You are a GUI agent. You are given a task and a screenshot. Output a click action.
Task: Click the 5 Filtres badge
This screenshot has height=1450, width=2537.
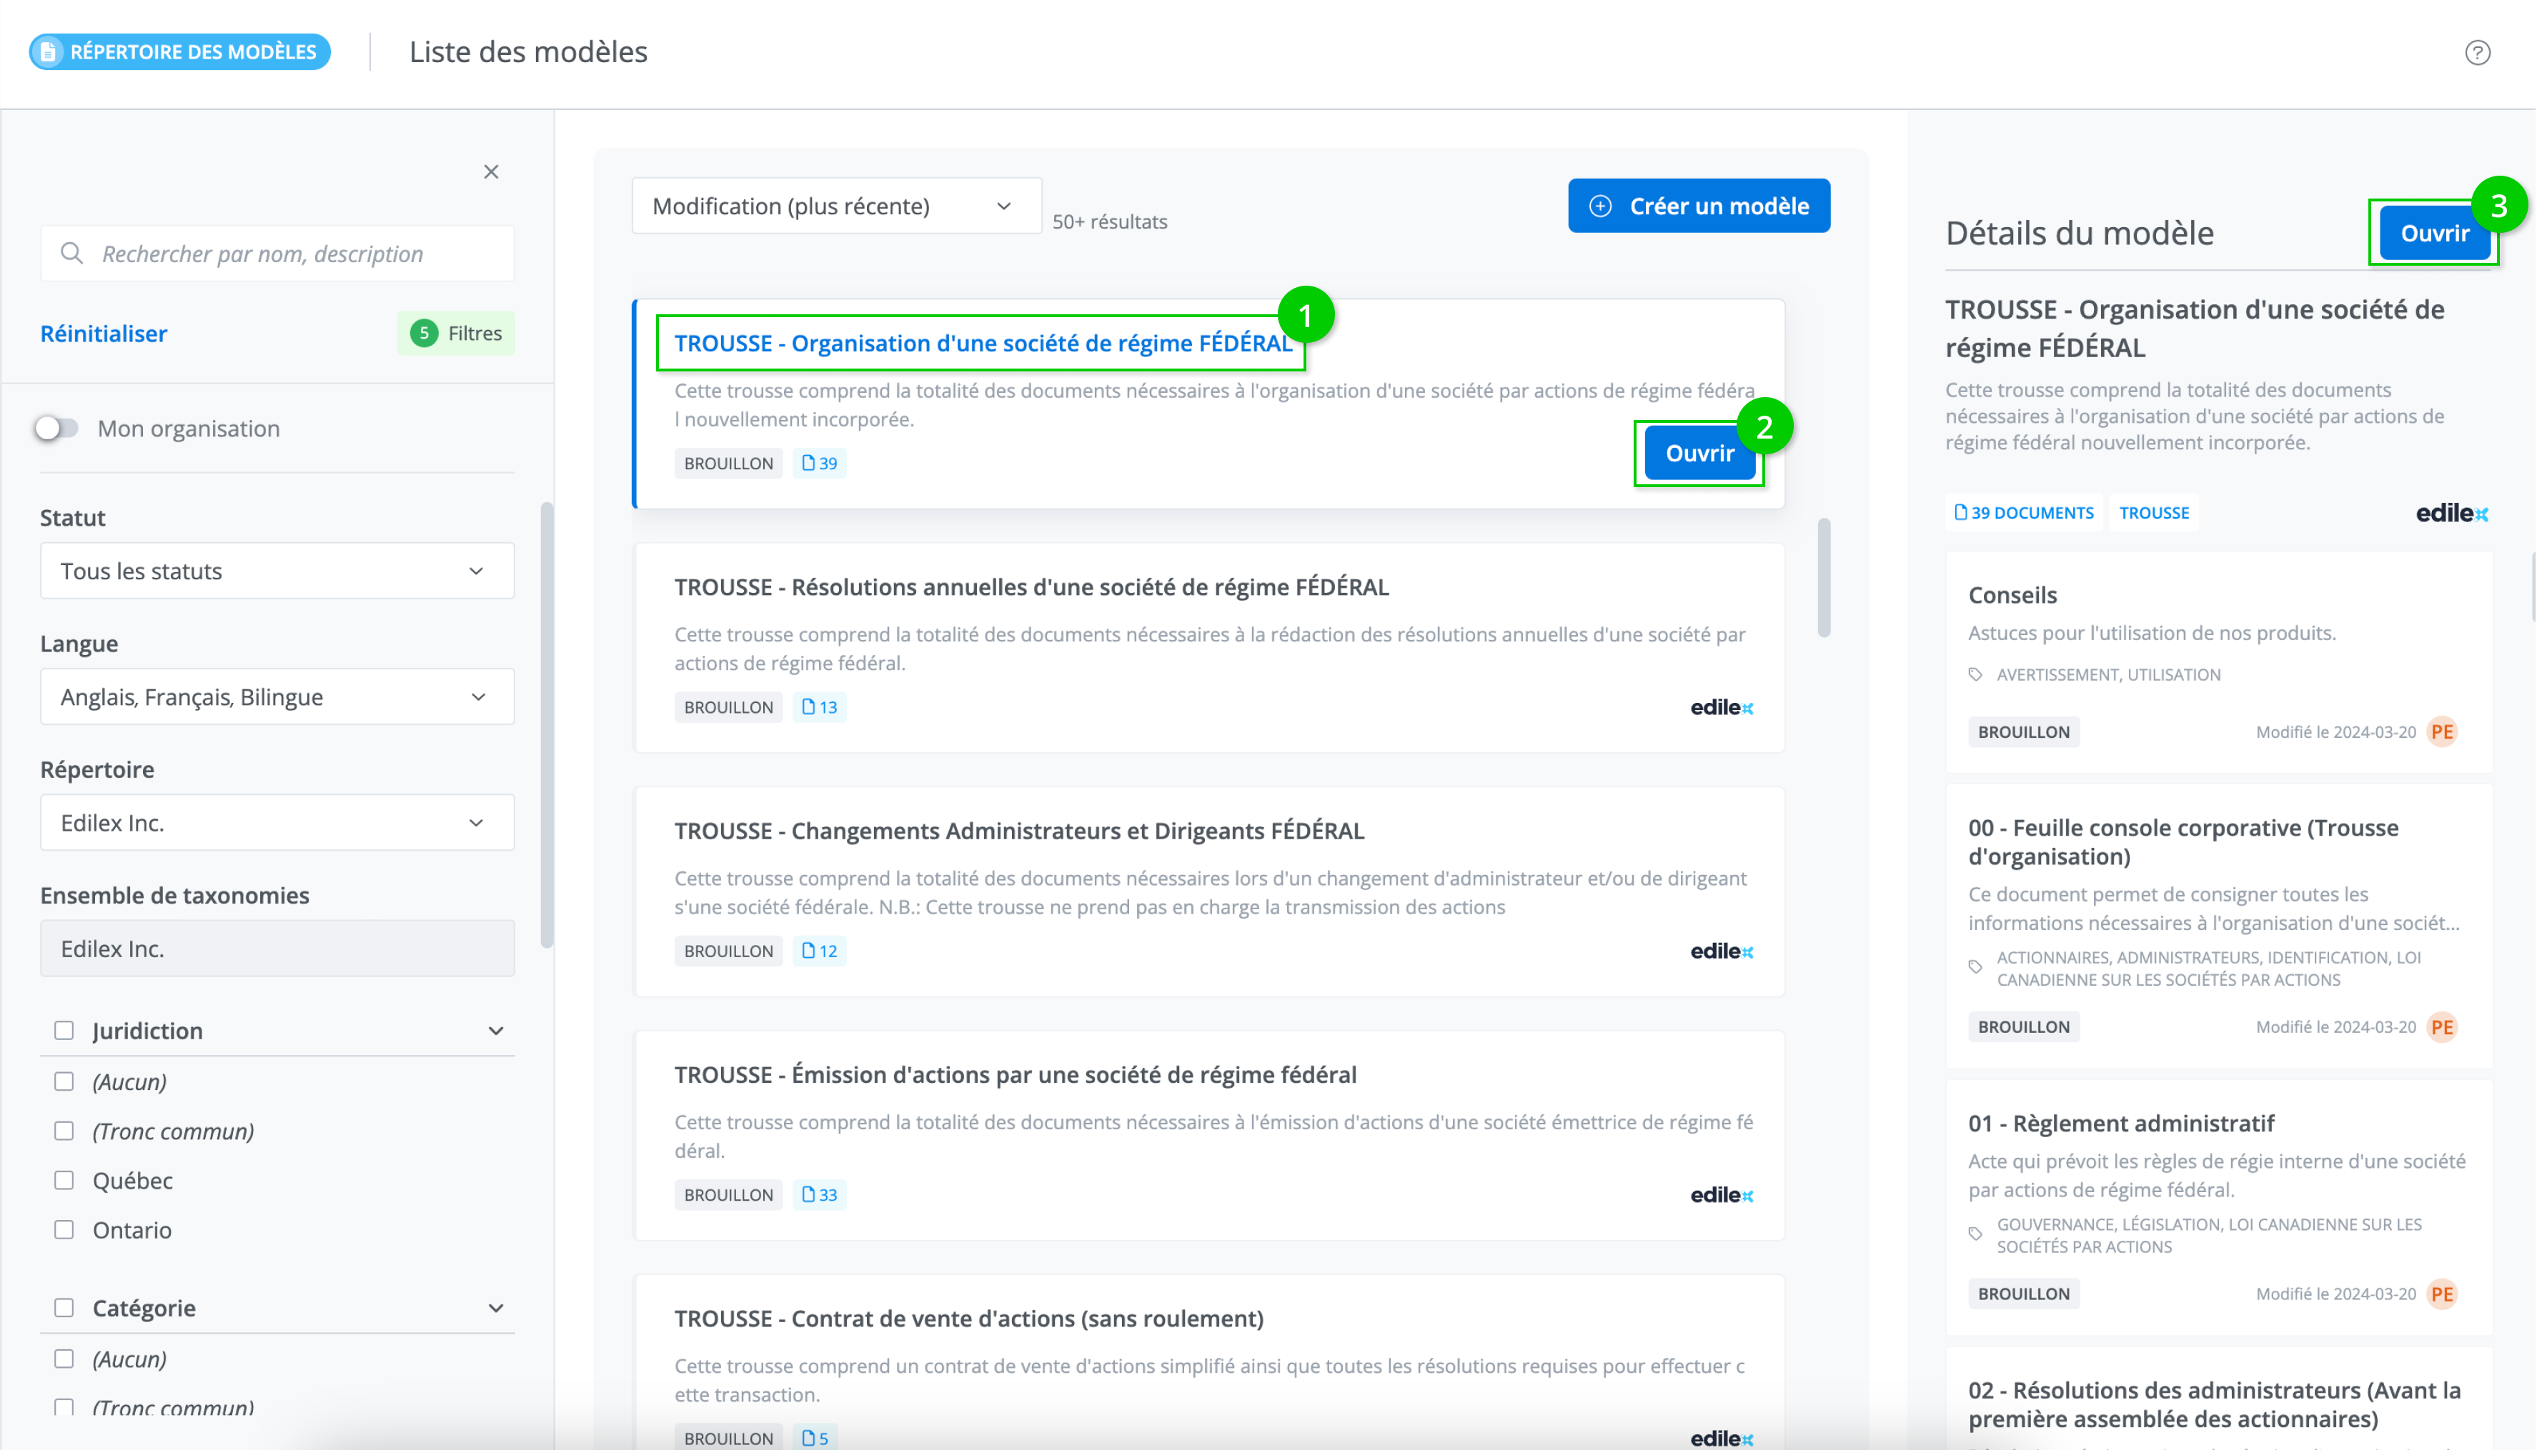(x=456, y=334)
